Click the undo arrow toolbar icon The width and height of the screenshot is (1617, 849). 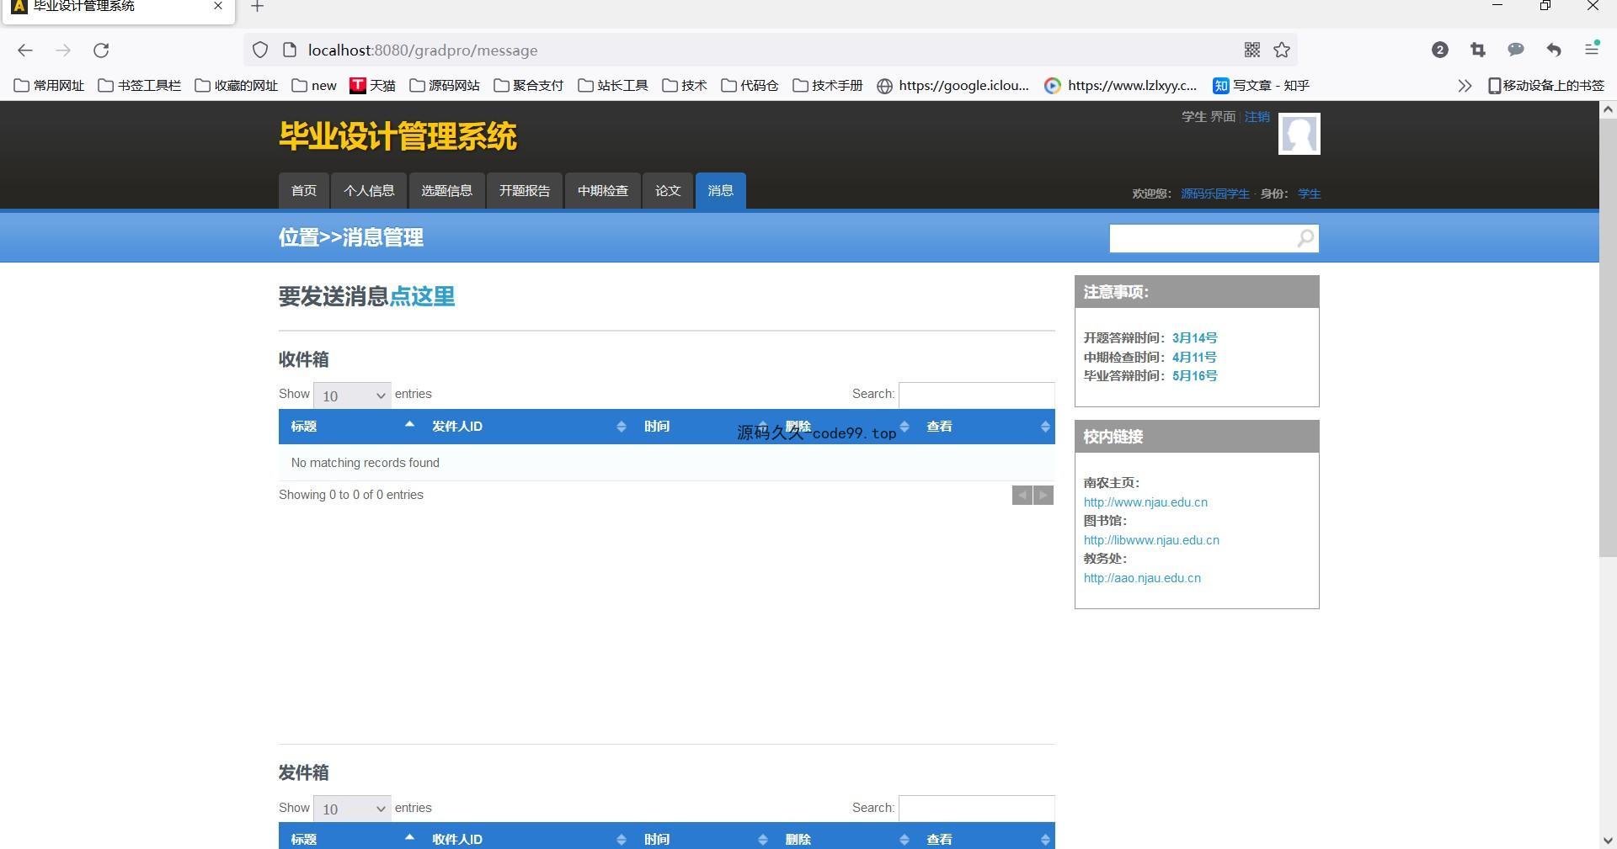point(1554,50)
